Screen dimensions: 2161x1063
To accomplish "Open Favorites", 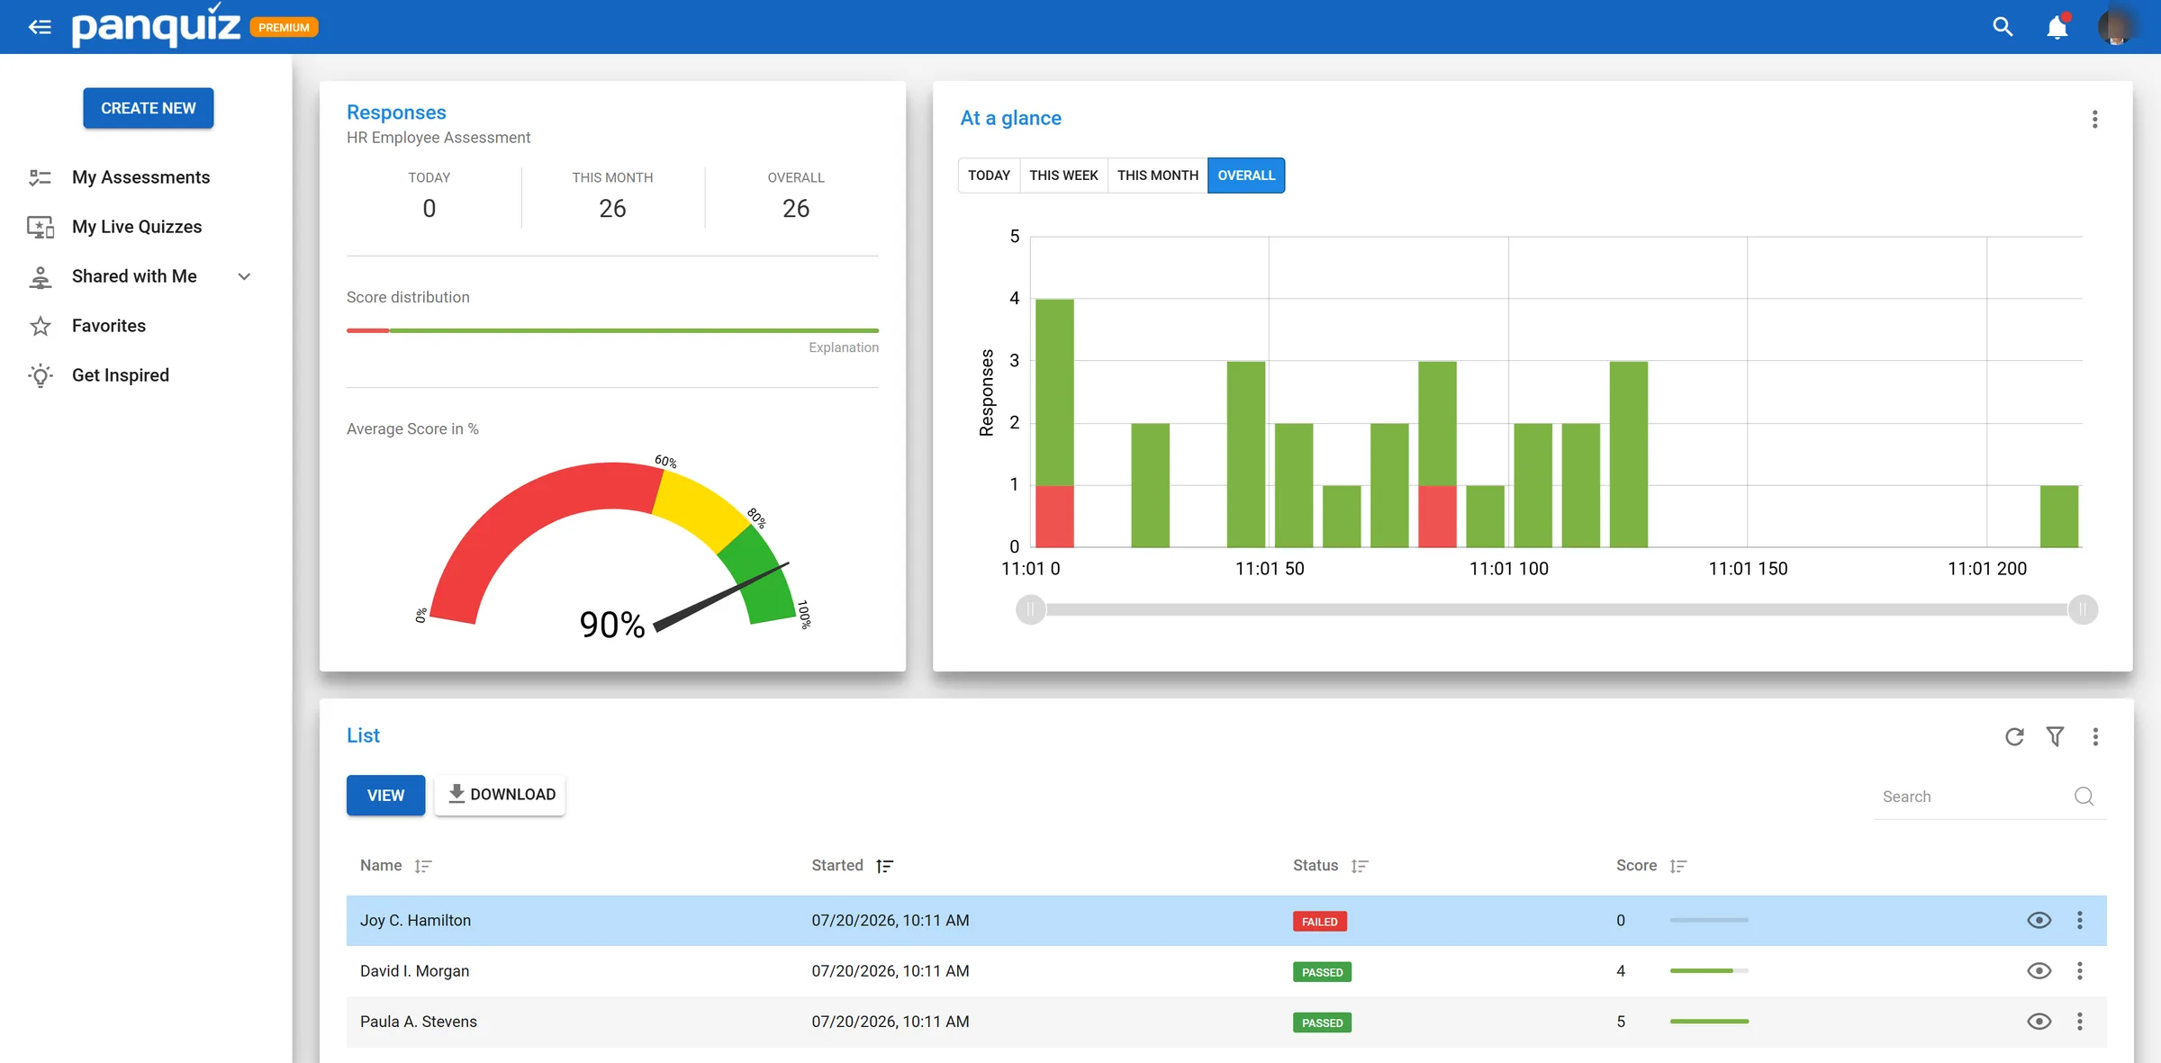I will (109, 326).
